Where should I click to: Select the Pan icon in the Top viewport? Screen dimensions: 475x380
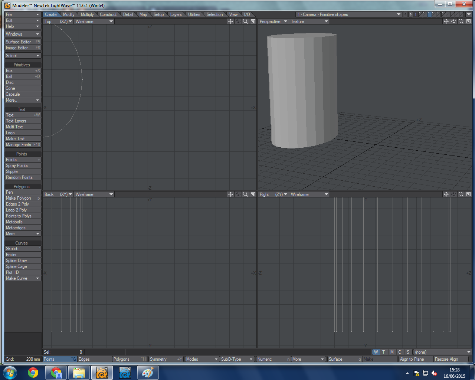pos(230,21)
